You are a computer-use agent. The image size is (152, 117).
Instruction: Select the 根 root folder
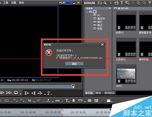95,12
